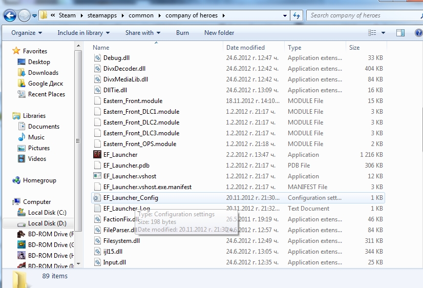Select Computer in the navigation pane
The image size is (423, 288).
(x=37, y=201)
